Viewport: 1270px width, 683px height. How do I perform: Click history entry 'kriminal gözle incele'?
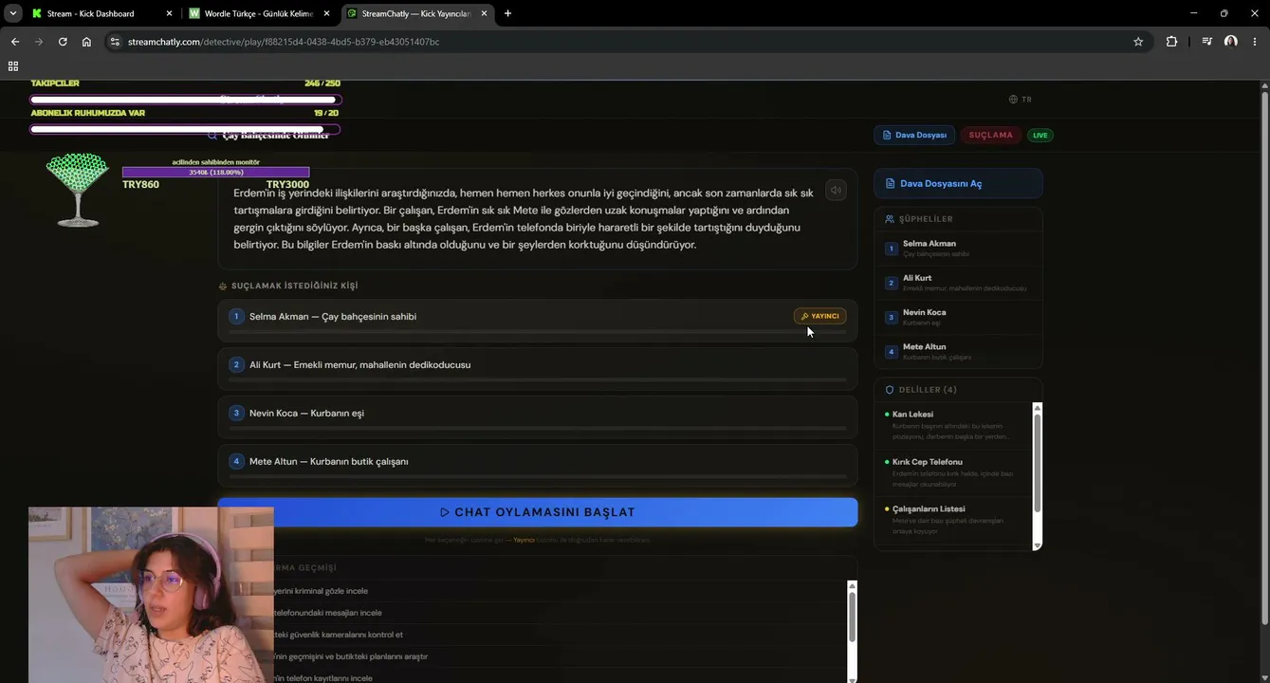click(322, 591)
